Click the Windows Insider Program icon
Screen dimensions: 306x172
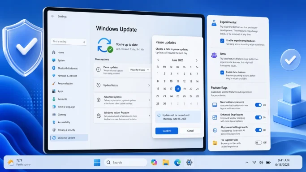(x=99, y=116)
